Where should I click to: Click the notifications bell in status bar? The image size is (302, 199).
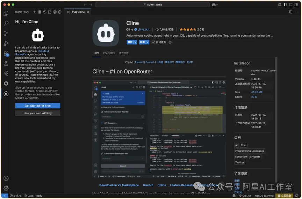click(296, 196)
